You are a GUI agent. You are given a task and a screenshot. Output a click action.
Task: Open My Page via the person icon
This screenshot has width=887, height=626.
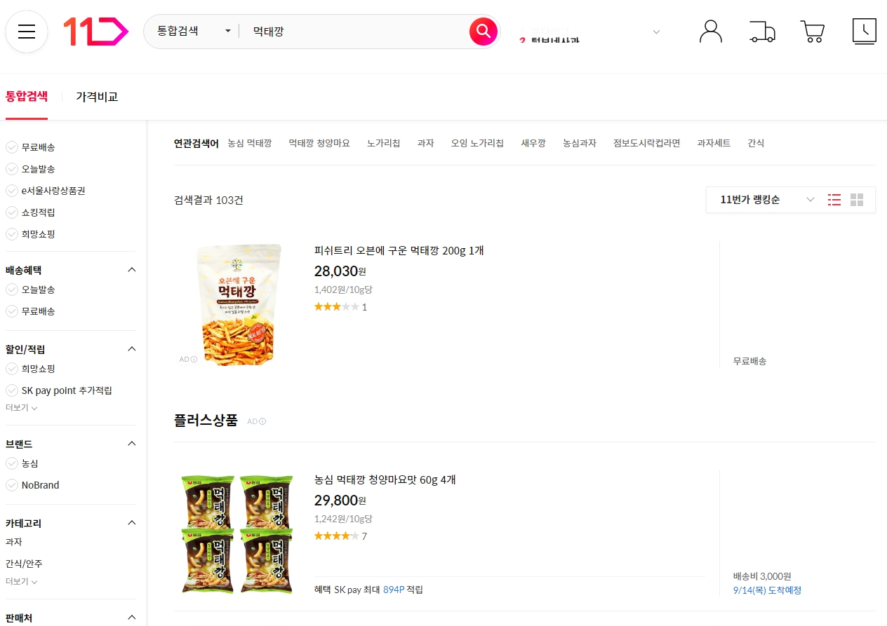pos(711,31)
